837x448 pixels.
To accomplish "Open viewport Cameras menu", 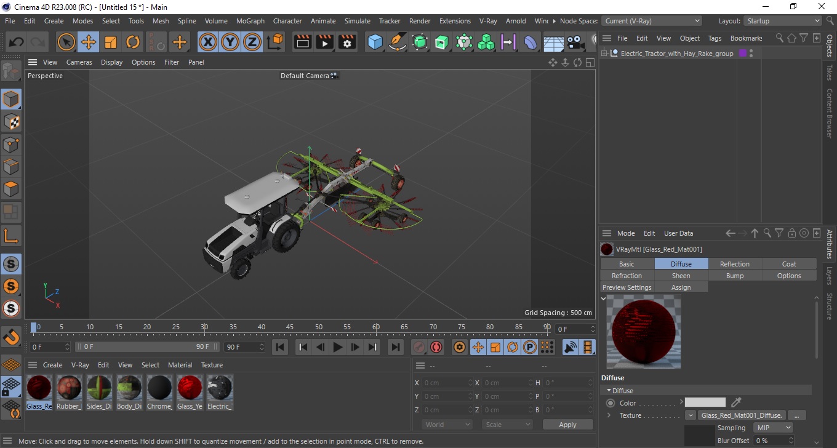I will [x=79, y=62].
